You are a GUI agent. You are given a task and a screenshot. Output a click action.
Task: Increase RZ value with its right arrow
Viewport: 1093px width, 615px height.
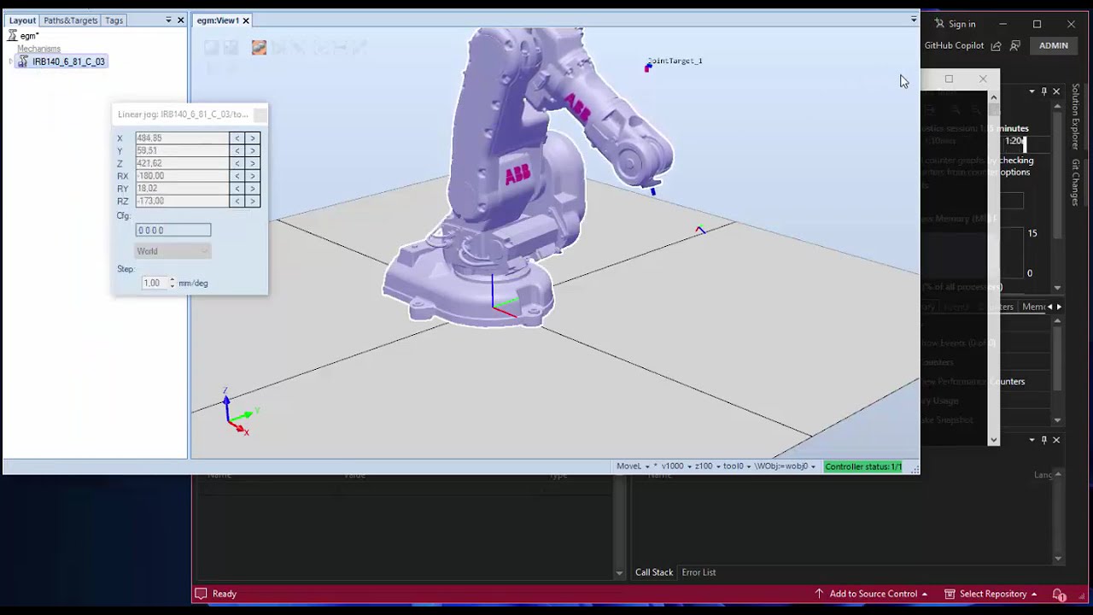(252, 201)
